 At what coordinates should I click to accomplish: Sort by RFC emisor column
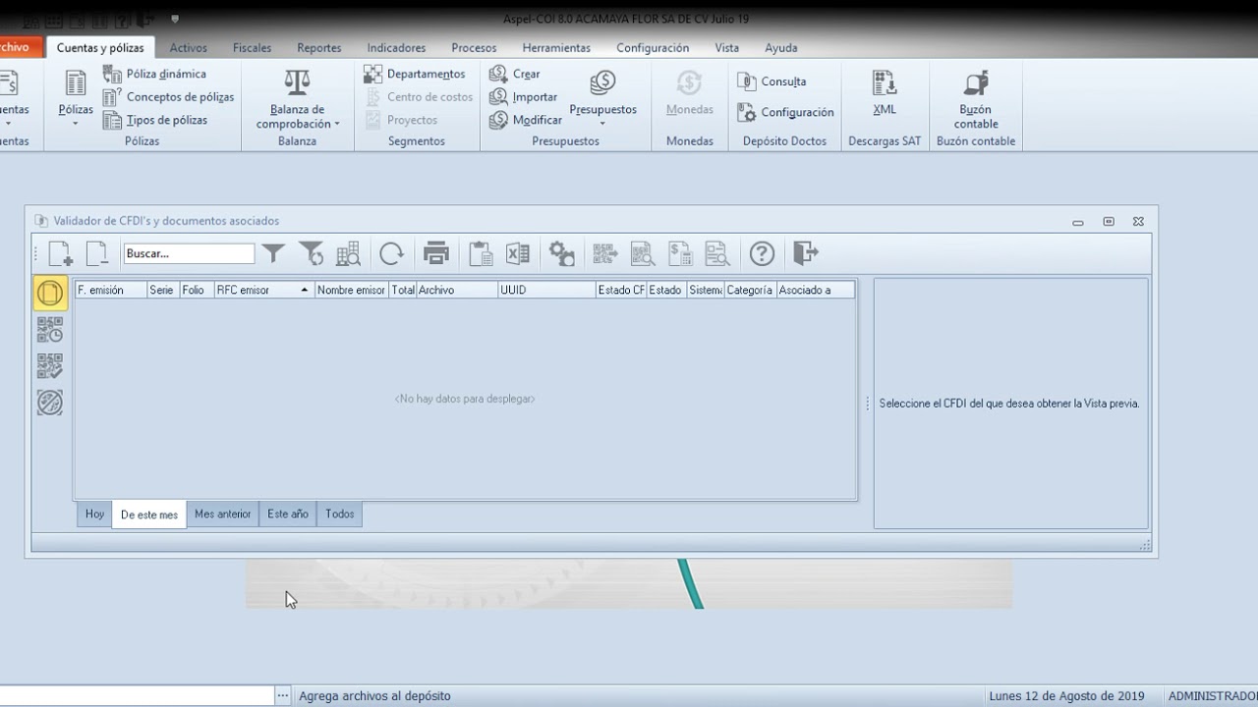click(x=263, y=290)
